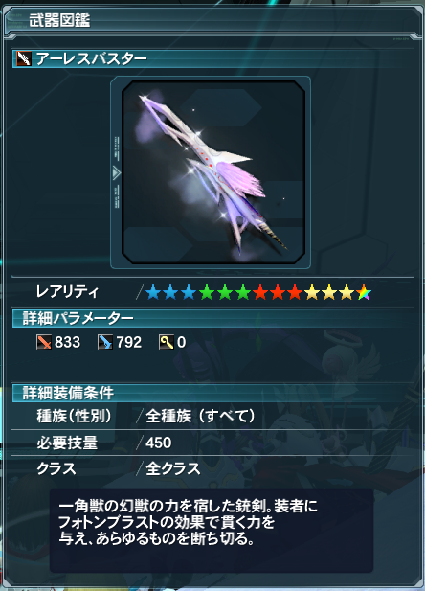Click the gunslash weapon type icon
The image size is (425, 591).
tap(24, 58)
